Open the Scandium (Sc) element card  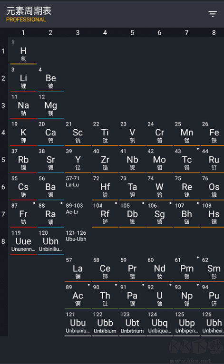click(78, 133)
